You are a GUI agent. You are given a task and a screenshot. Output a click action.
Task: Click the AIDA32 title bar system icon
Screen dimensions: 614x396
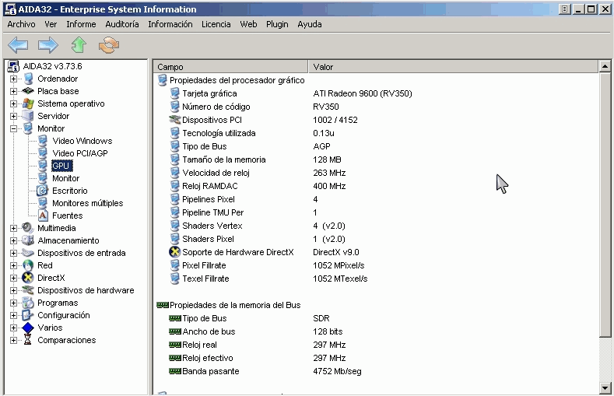pyautogui.click(x=11, y=9)
